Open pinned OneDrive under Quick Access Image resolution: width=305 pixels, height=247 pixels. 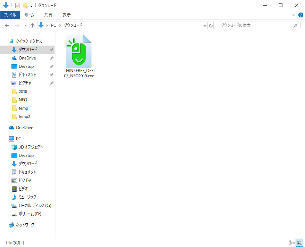(x=27, y=58)
